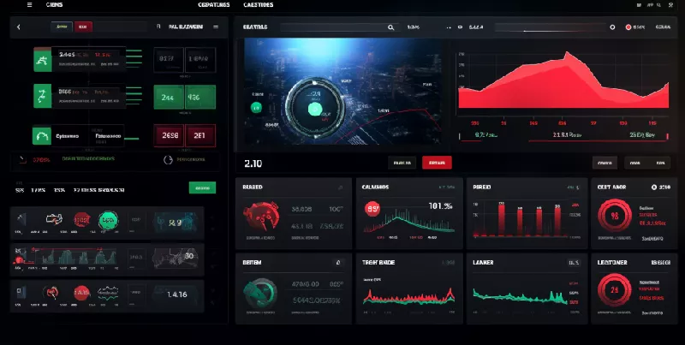685x345 pixels.
Task: Open the hamburger menu in top bar
Action: [x=30, y=5]
